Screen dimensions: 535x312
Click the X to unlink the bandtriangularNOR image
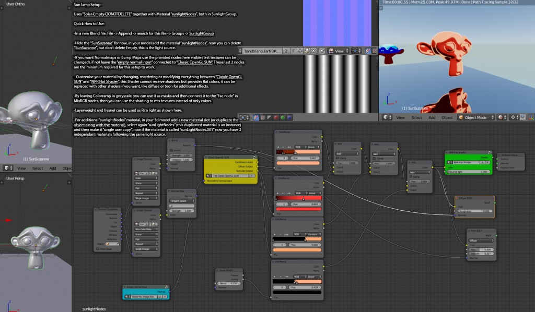(x=313, y=51)
